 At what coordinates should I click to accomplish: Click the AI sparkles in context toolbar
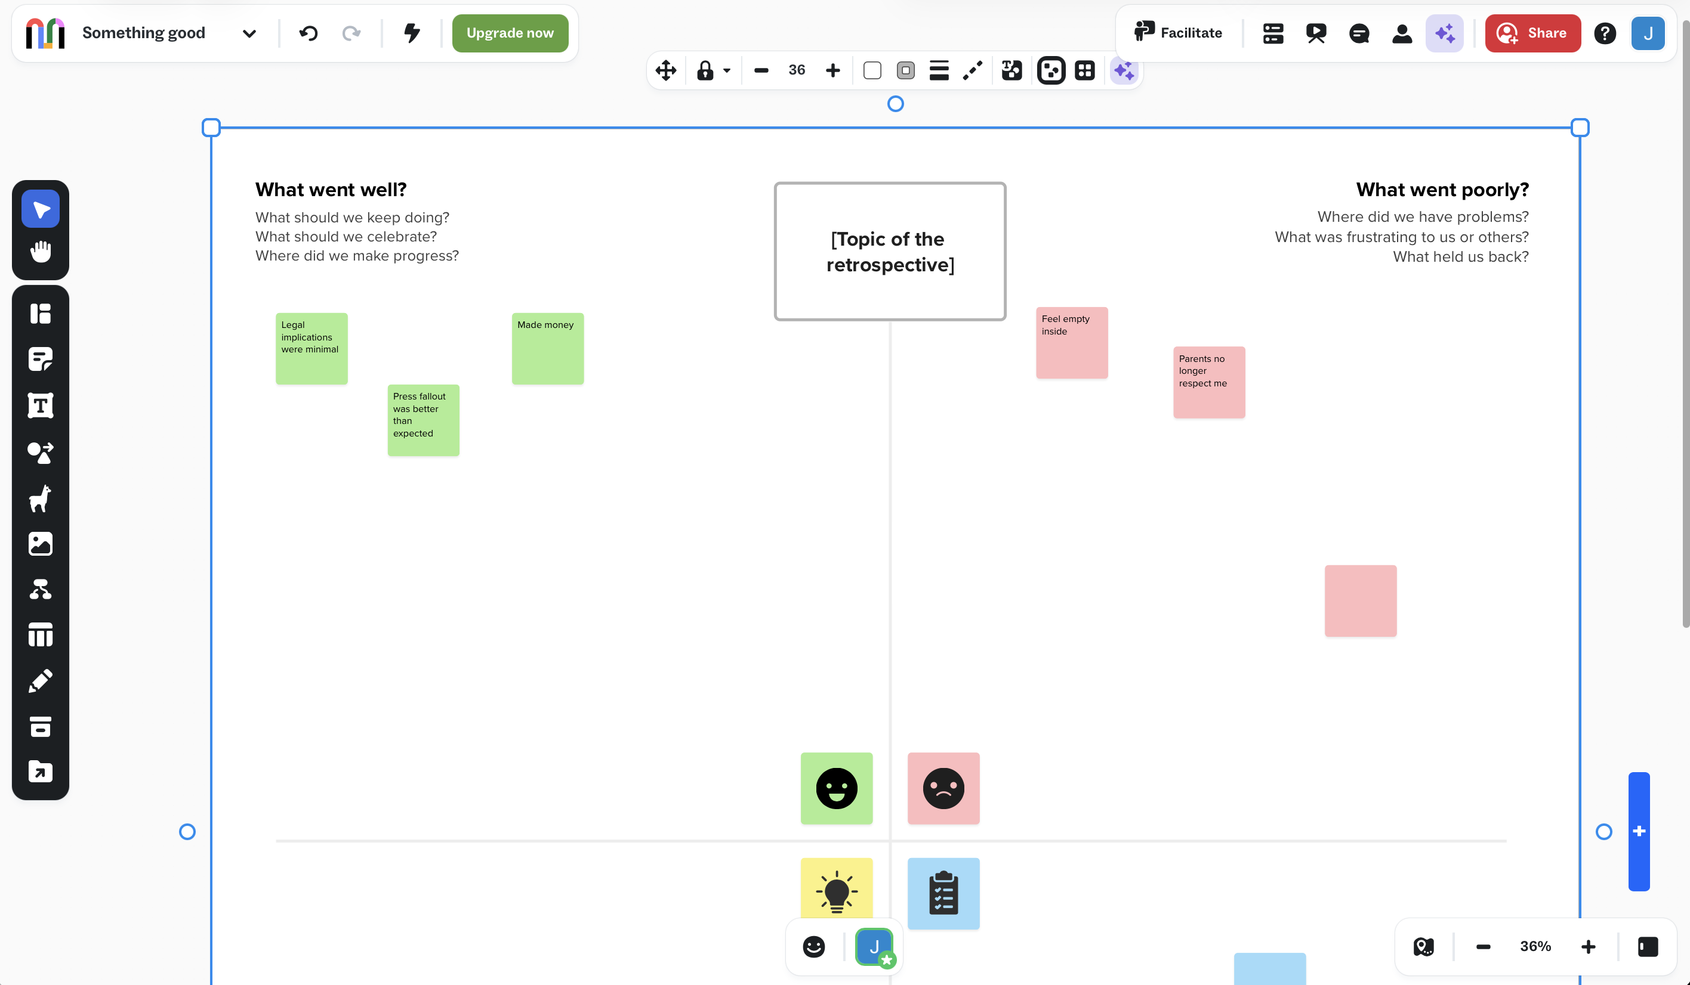point(1124,70)
